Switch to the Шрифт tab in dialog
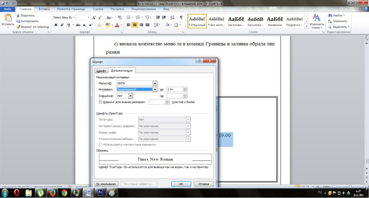This screenshot has width=369, height=198. [101, 71]
